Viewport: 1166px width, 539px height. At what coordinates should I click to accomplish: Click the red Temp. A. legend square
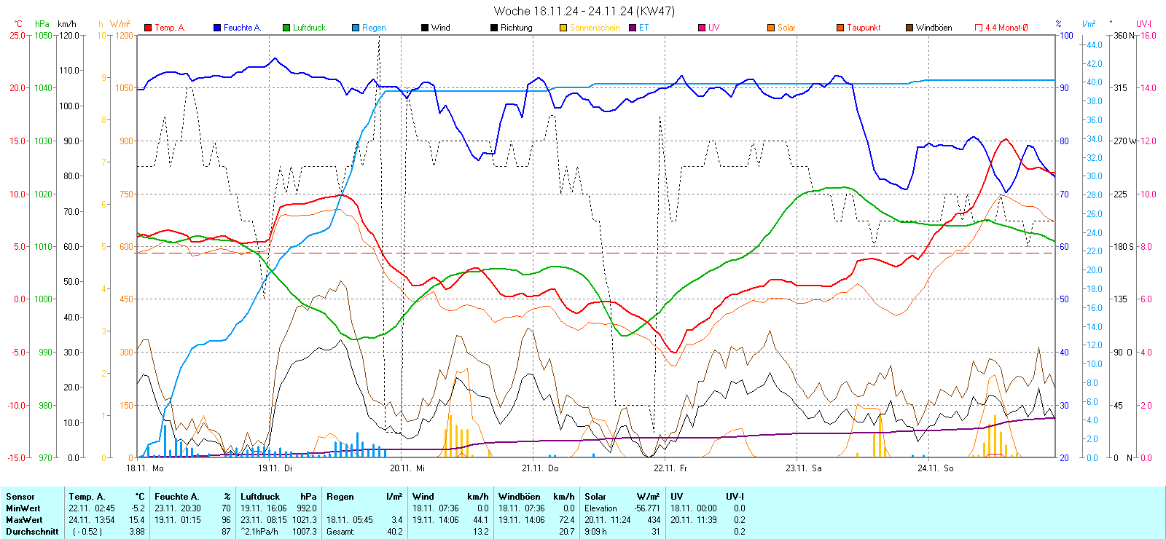tap(148, 28)
